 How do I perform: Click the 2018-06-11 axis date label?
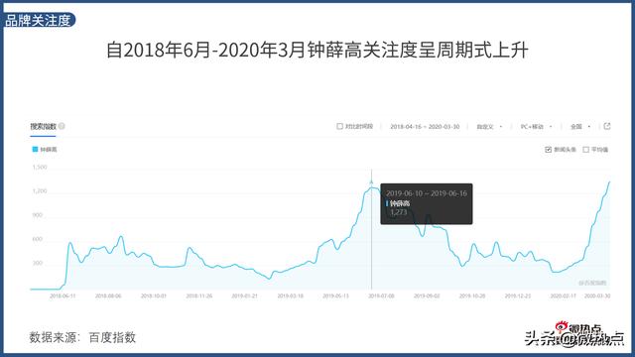(63, 296)
